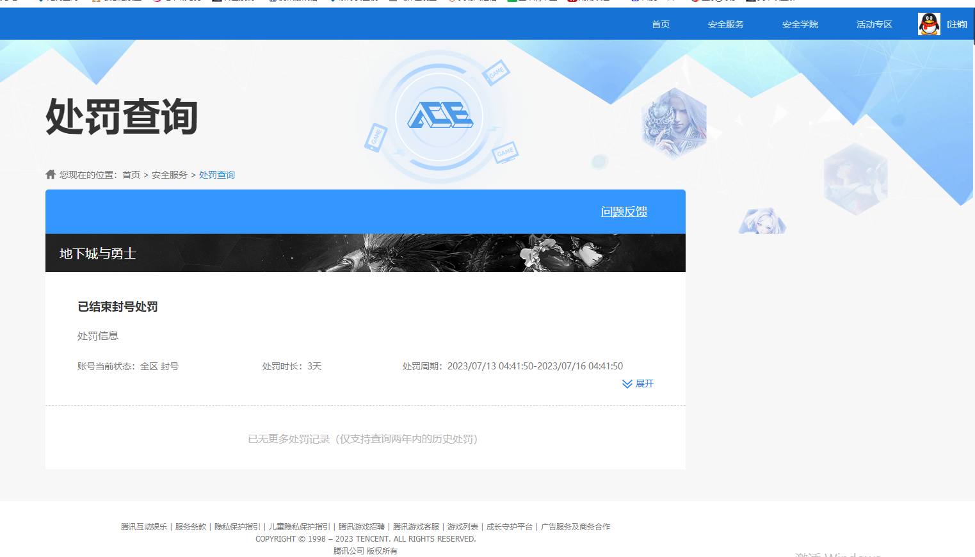This screenshot has width=975, height=557.
Task: Click the ACE logo emblem
Action: click(440, 116)
